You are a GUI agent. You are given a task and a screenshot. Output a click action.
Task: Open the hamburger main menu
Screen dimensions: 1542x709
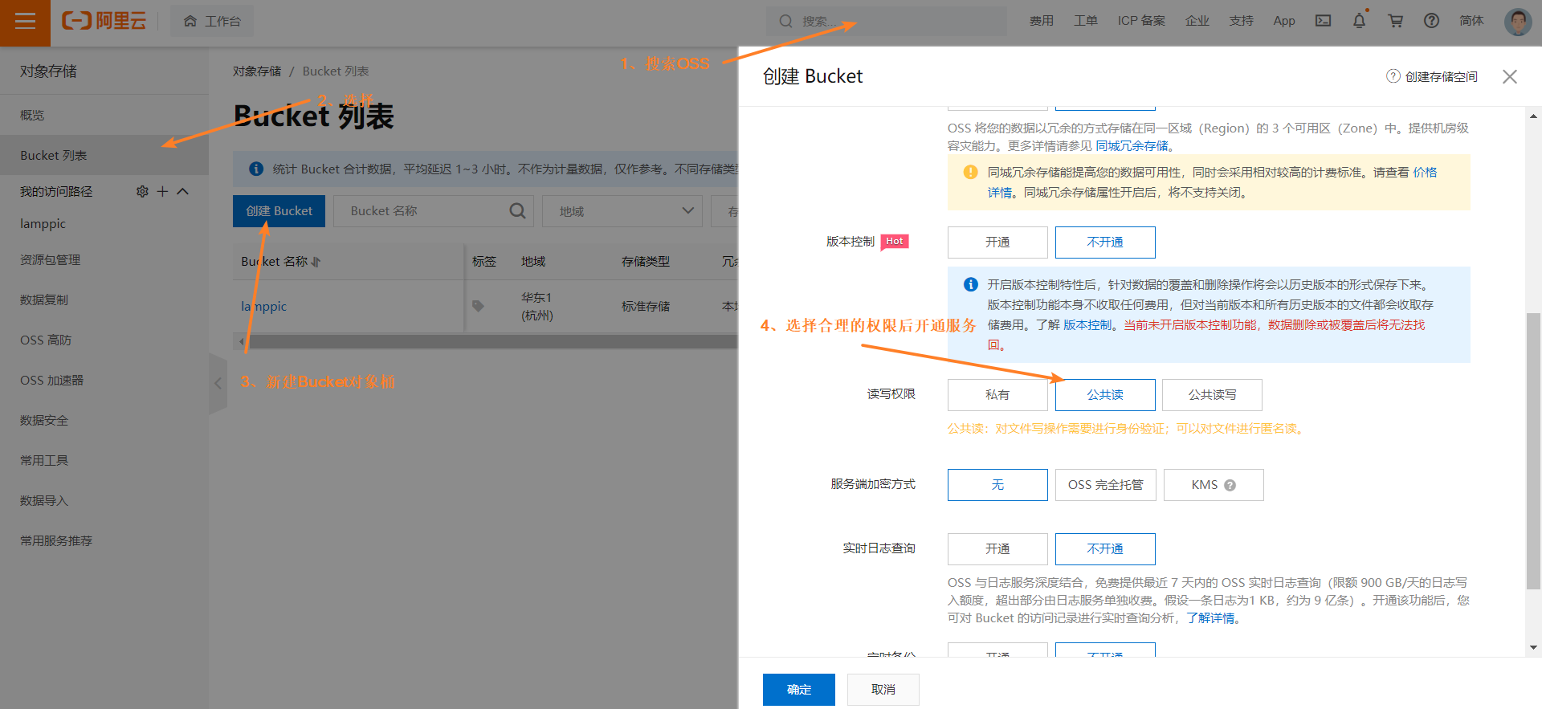coord(25,22)
